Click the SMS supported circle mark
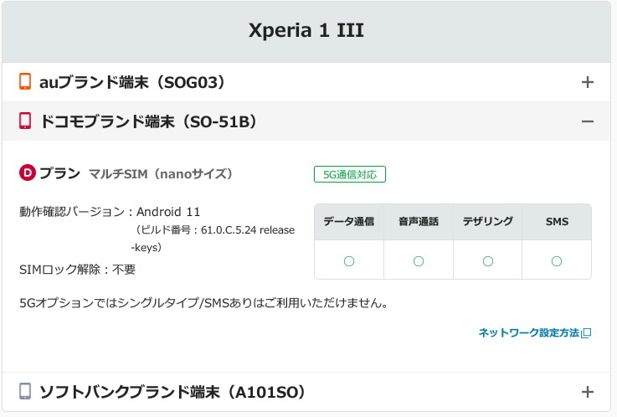617x417 pixels. 556,261
